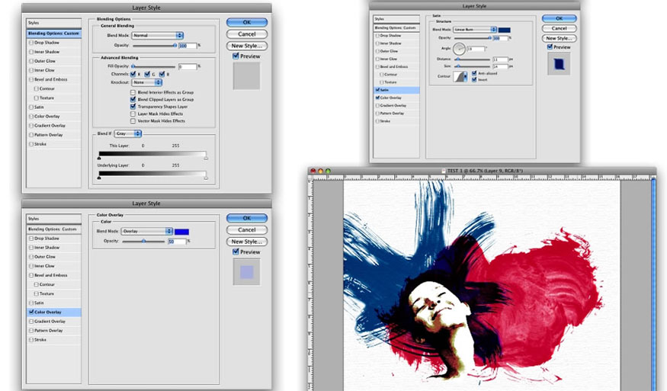This screenshot has height=391, width=667.
Task: Open the Blend If Gray dropdown
Action: point(127,133)
